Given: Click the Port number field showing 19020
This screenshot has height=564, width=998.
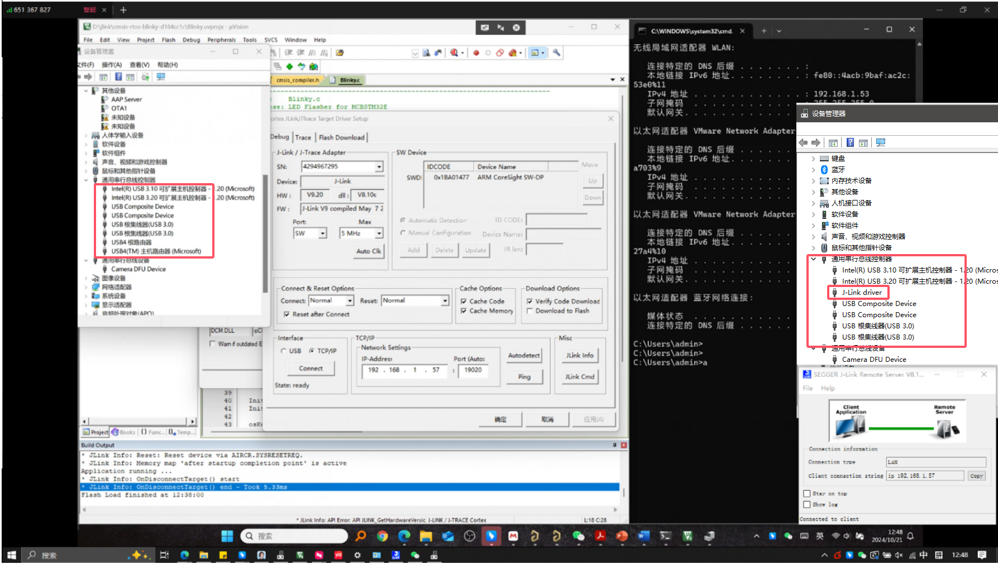Looking at the screenshot, I should point(472,370).
